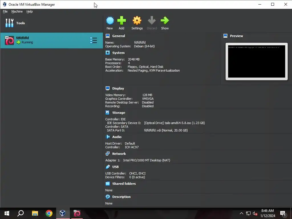Click the Windows Start button
This screenshot has width=292, height=219.
[7, 213]
